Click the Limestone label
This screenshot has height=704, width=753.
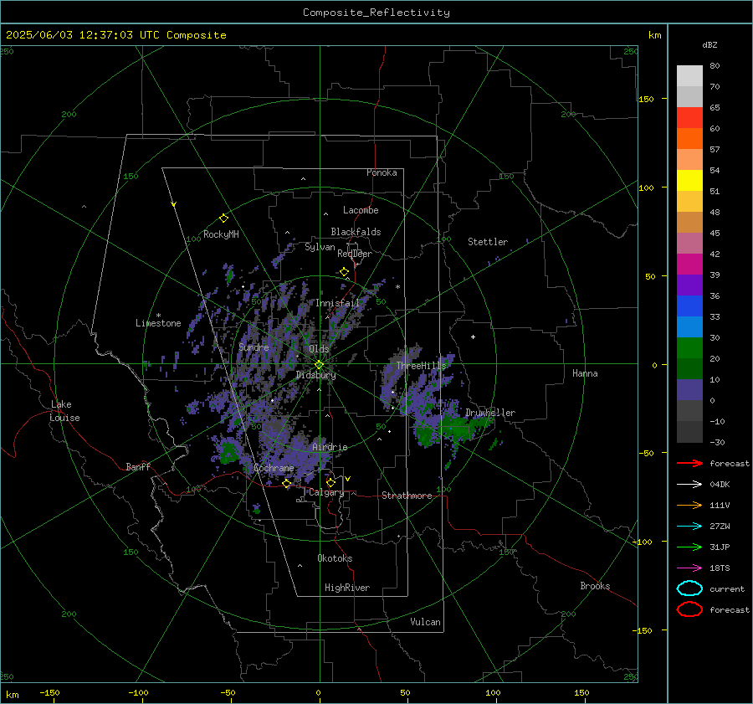tap(158, 323)
